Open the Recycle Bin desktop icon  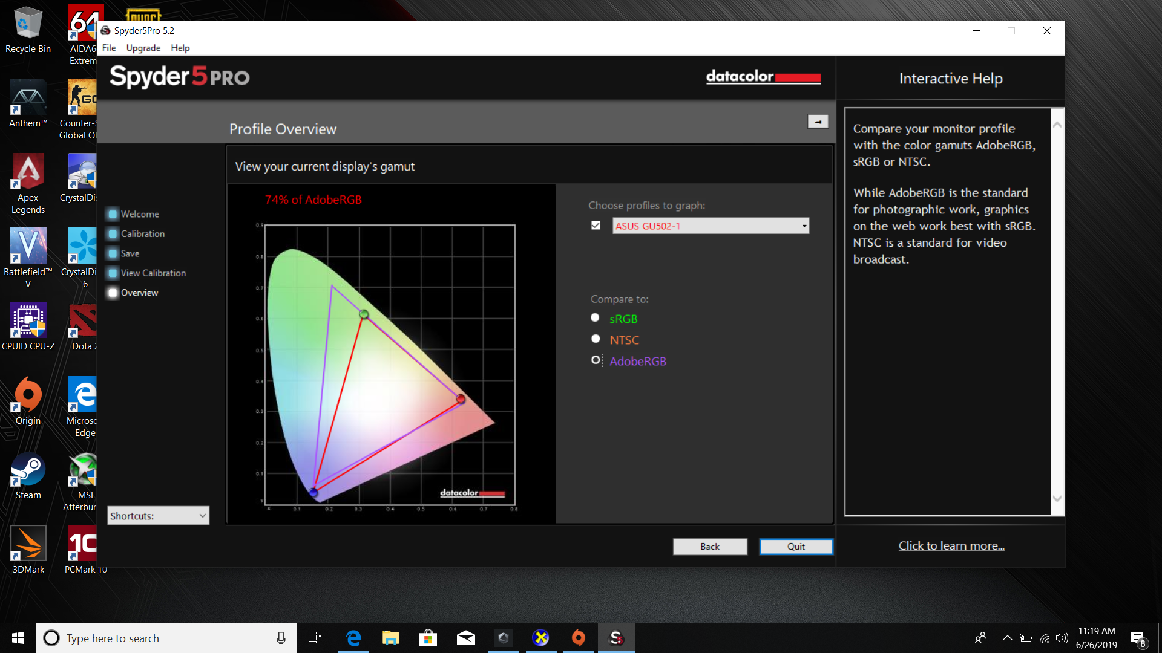28,30
